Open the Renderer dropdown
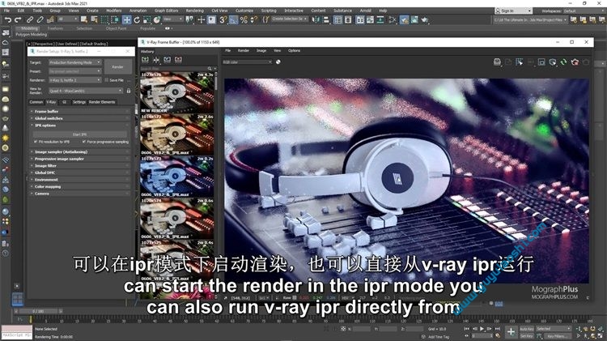607x341 pixels. [75, 80]
